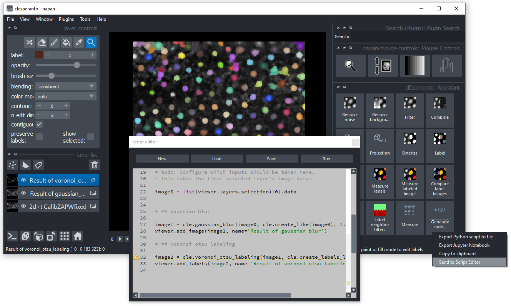This screenshot has height=306, width=511.
Task: Decrease the label number with minus
Action: [48, 55]
